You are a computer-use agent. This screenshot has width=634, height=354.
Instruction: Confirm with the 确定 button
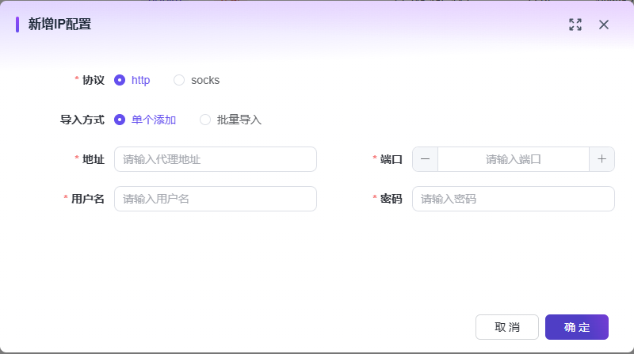click(576, 327)
